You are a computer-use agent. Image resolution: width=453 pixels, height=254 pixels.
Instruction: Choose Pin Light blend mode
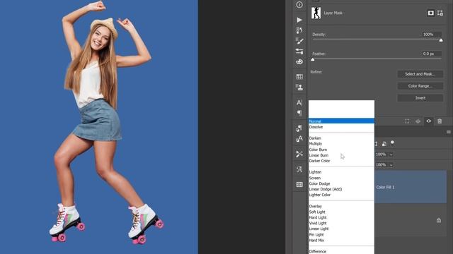click(x=341, y=235)
